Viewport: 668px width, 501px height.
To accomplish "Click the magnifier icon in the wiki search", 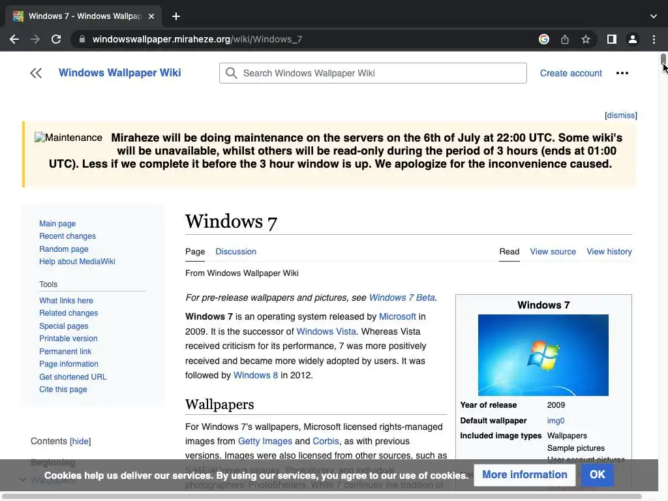I will coord(232,73).
